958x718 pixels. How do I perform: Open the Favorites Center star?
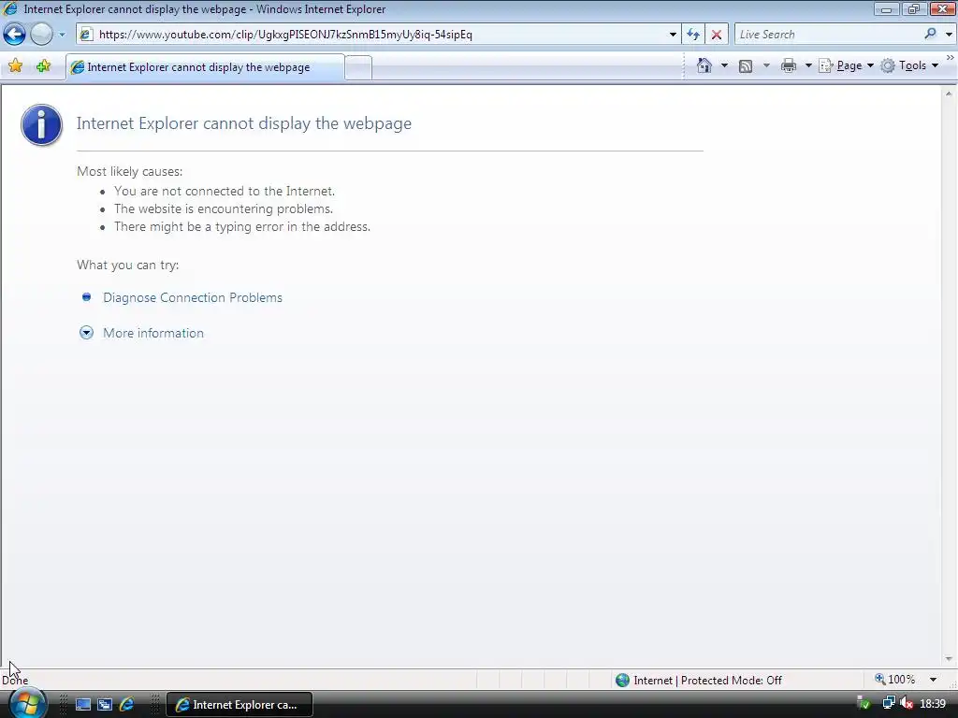coord(15,66)
